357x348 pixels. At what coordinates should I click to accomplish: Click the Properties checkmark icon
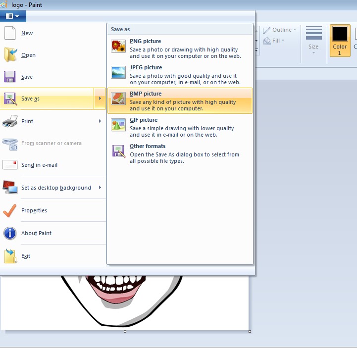tap(10, 210)
